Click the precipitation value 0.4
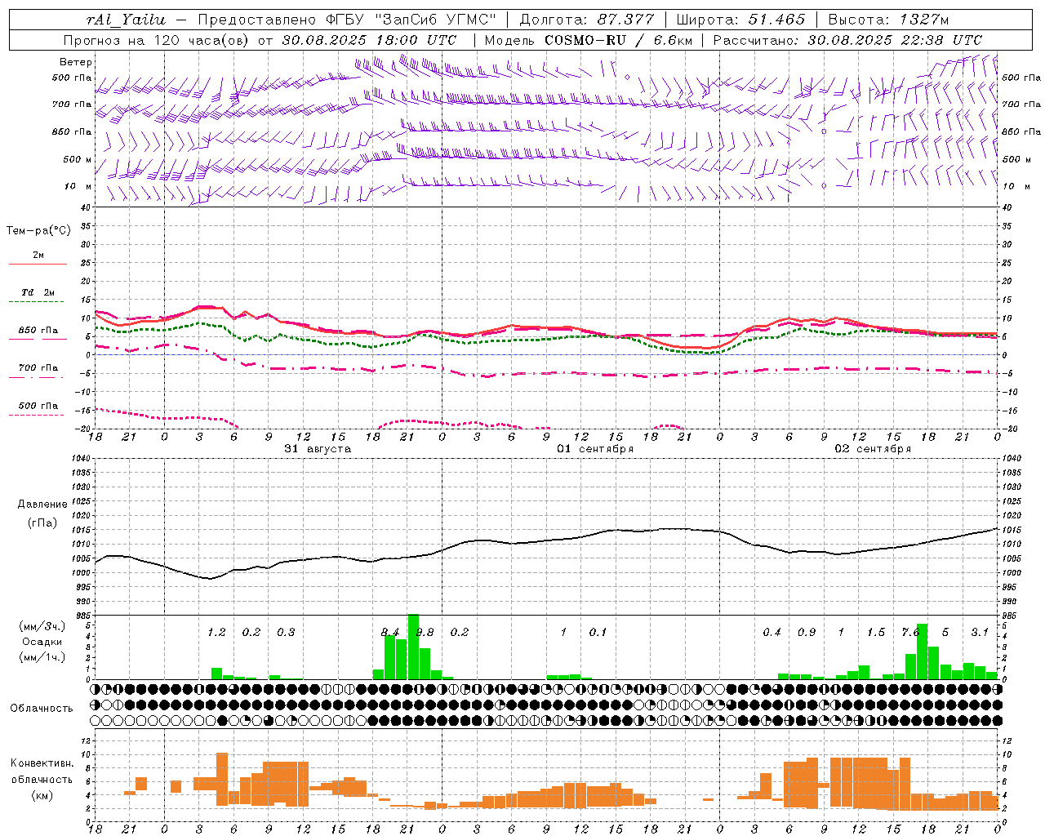The height and width of the screenshot is (836, 1045). pyautogui.click(x=772, y=633)
